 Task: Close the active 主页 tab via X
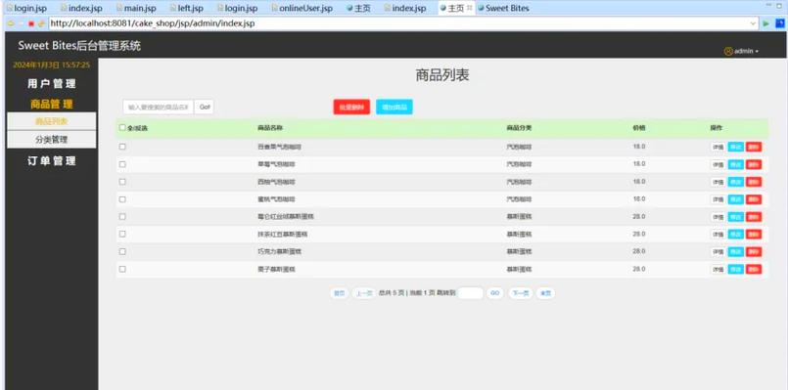point(469,8)
